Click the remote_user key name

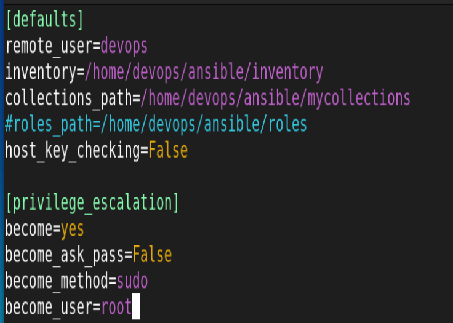tap(49, 46)
